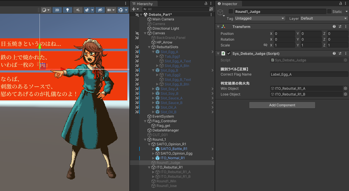Image resolution: width=349 pixels, height=191 pixels.
Task: Click the Correct Flag Name input field
Action: coord(308,74)
